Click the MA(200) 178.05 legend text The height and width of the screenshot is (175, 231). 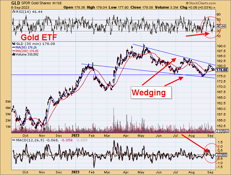point(27,51)
